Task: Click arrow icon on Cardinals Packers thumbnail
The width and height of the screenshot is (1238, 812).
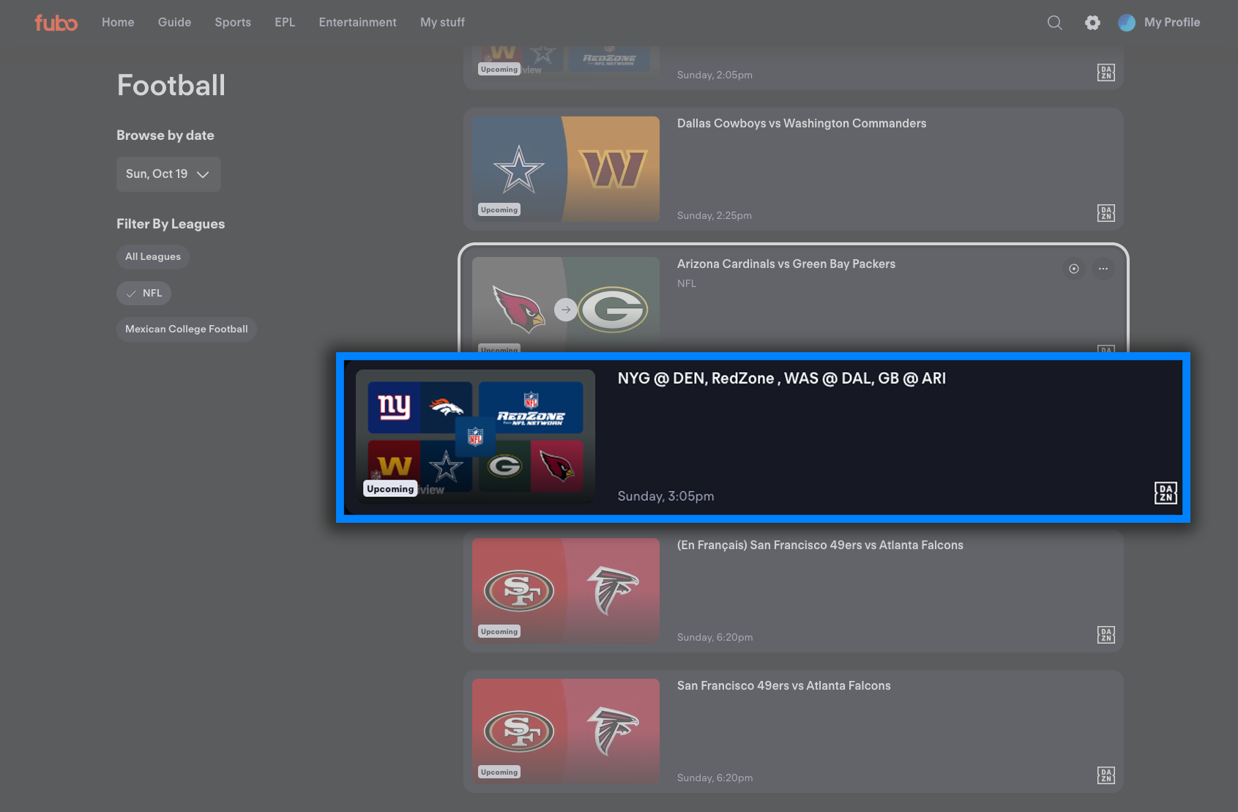Action: coord(565,310)
